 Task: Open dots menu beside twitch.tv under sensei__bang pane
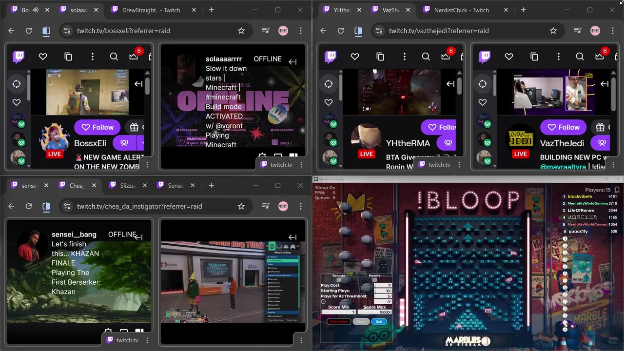click(x=147, y=340)
